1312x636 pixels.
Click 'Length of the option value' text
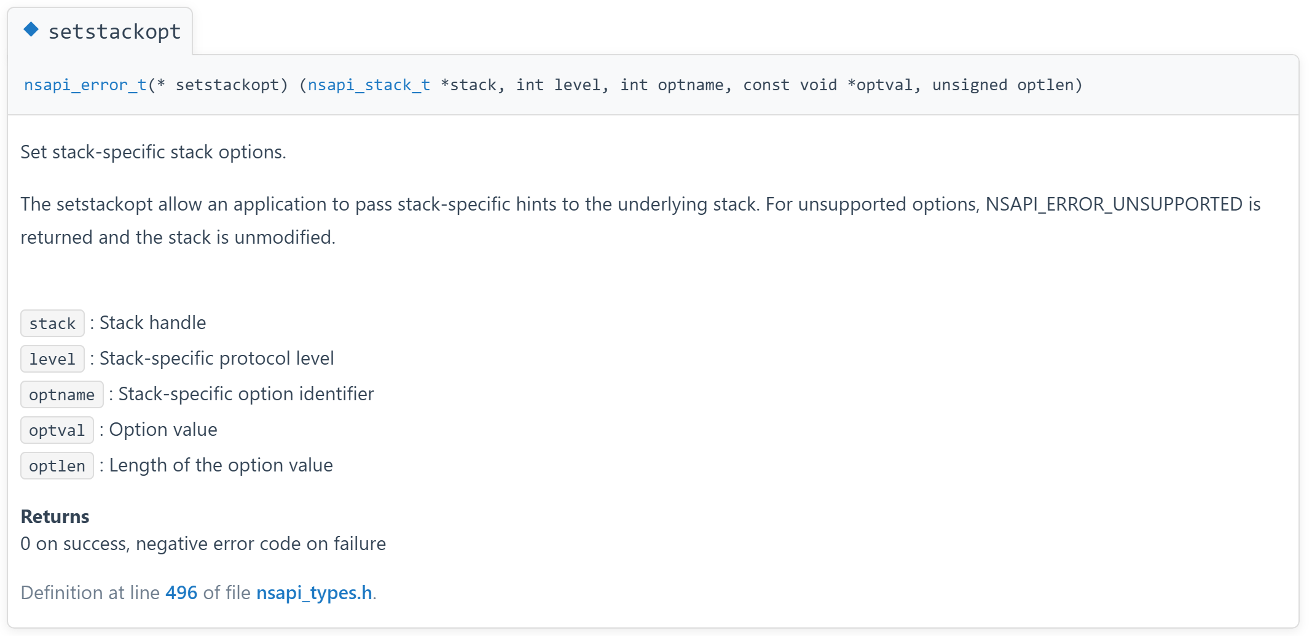coord(221,465)
